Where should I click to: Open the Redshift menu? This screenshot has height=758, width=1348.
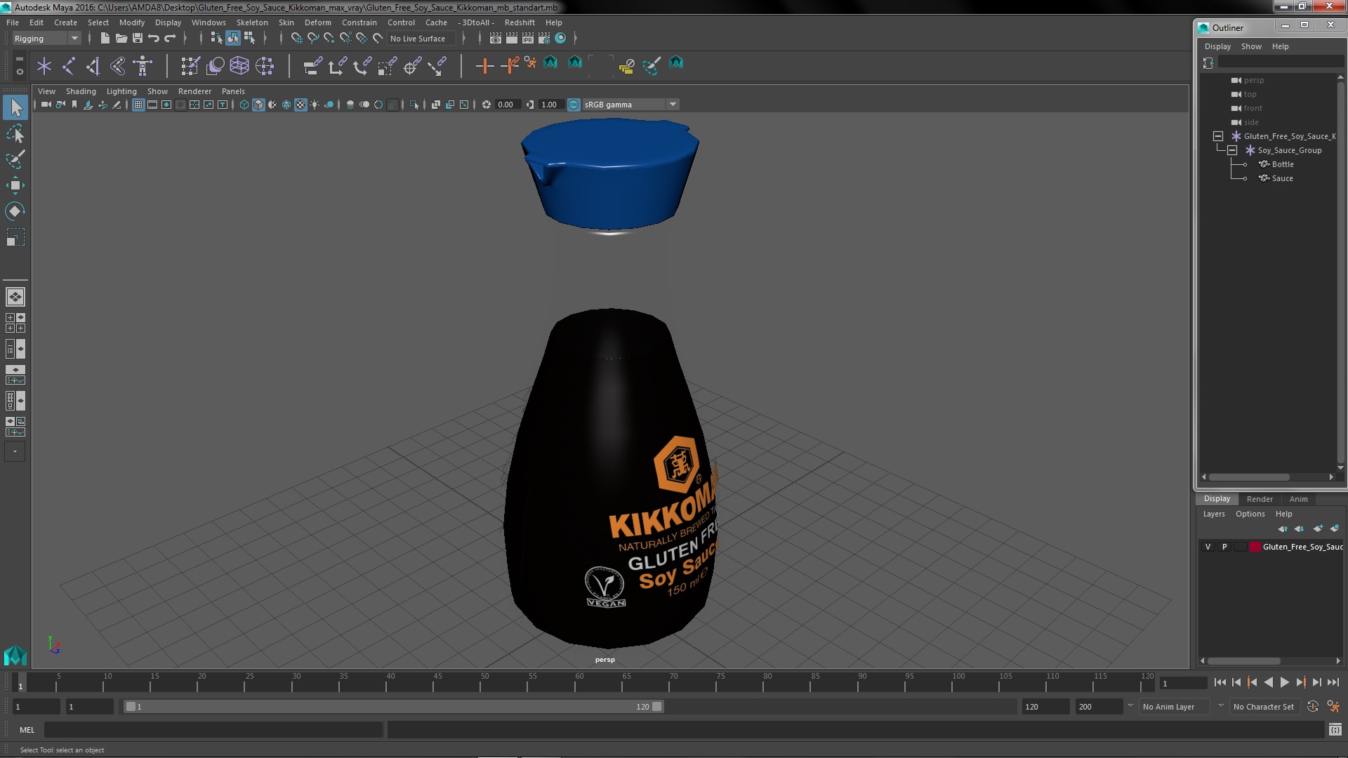click(x=520, y=22)
